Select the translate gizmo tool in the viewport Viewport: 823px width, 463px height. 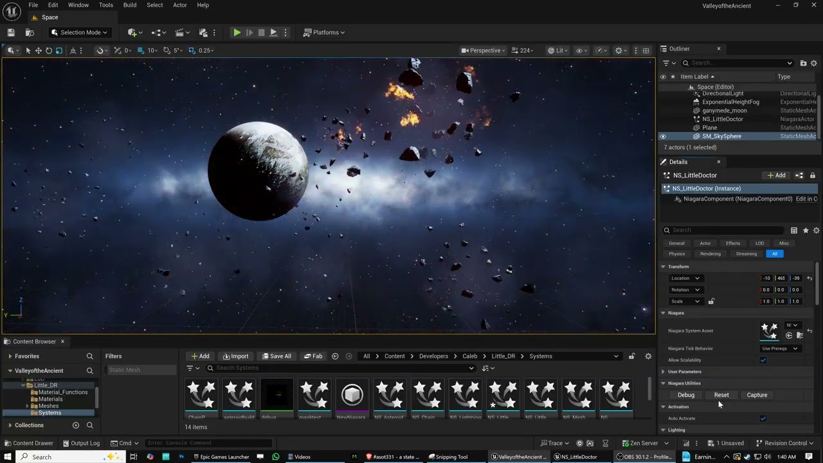coord(39,50)
